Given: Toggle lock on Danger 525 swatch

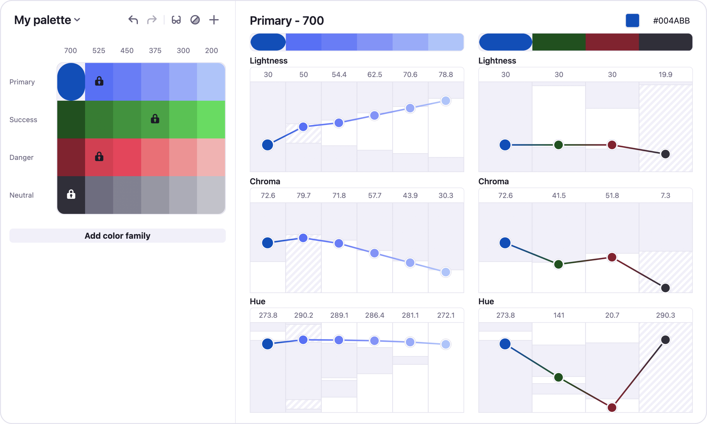Looking at the screenshot, I should [99, 157].
